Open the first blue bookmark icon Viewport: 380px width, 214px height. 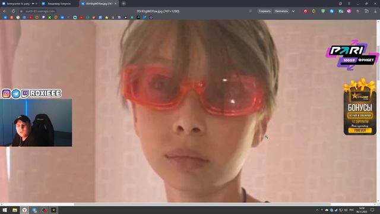(x=5, y=17)
